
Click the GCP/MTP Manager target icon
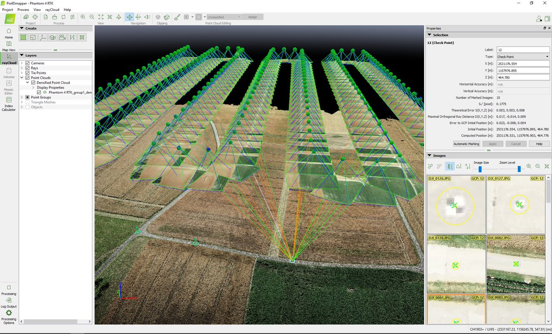[35, 17]
